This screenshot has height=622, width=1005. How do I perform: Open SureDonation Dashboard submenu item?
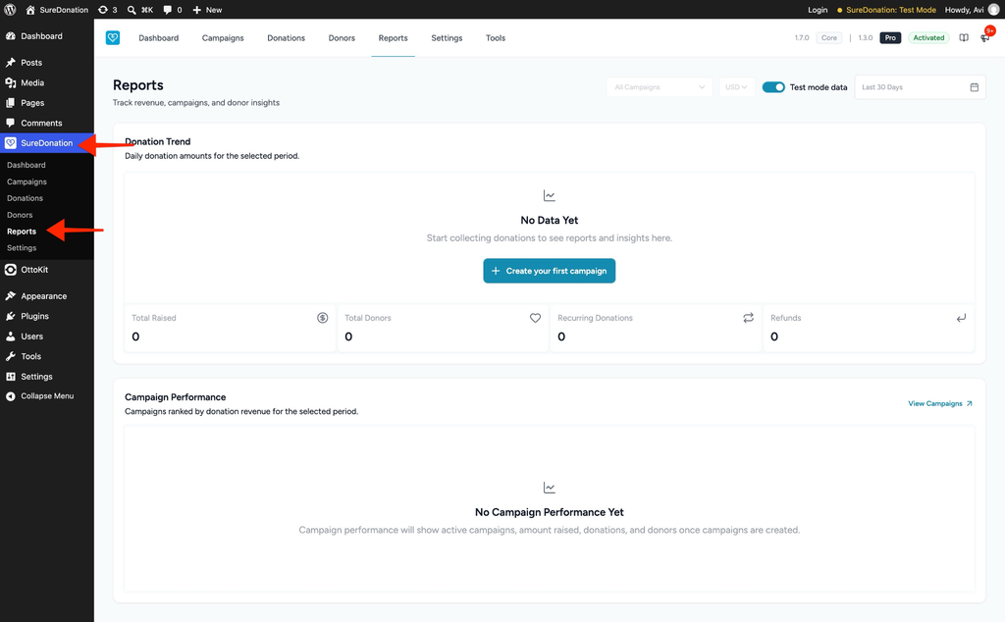(26, 165)
